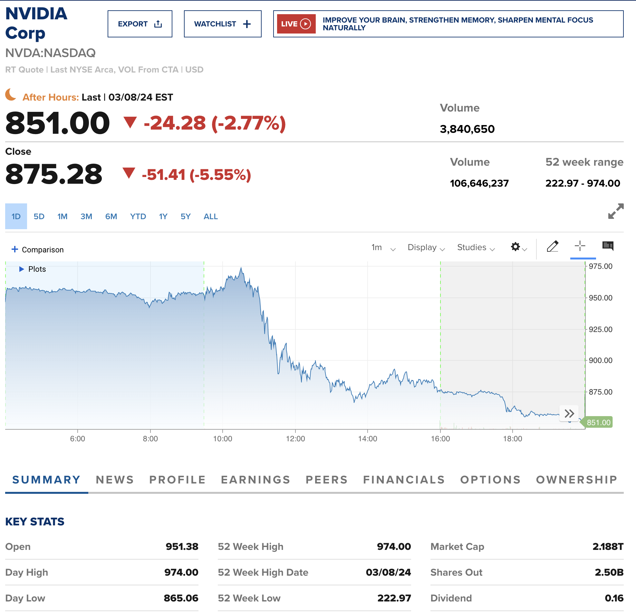The image size is (636, 615).
Task: Open the Display dropdown
Action: 426,248
